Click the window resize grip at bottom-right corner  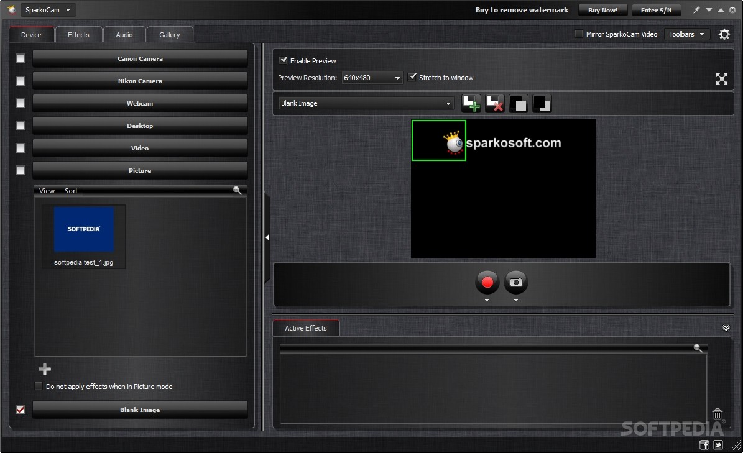pos(736,445)
